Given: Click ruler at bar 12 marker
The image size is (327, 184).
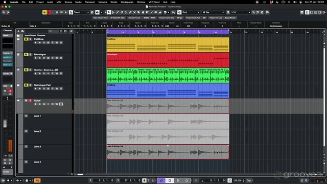Looking at the screenshot, I should click(246, 32).
